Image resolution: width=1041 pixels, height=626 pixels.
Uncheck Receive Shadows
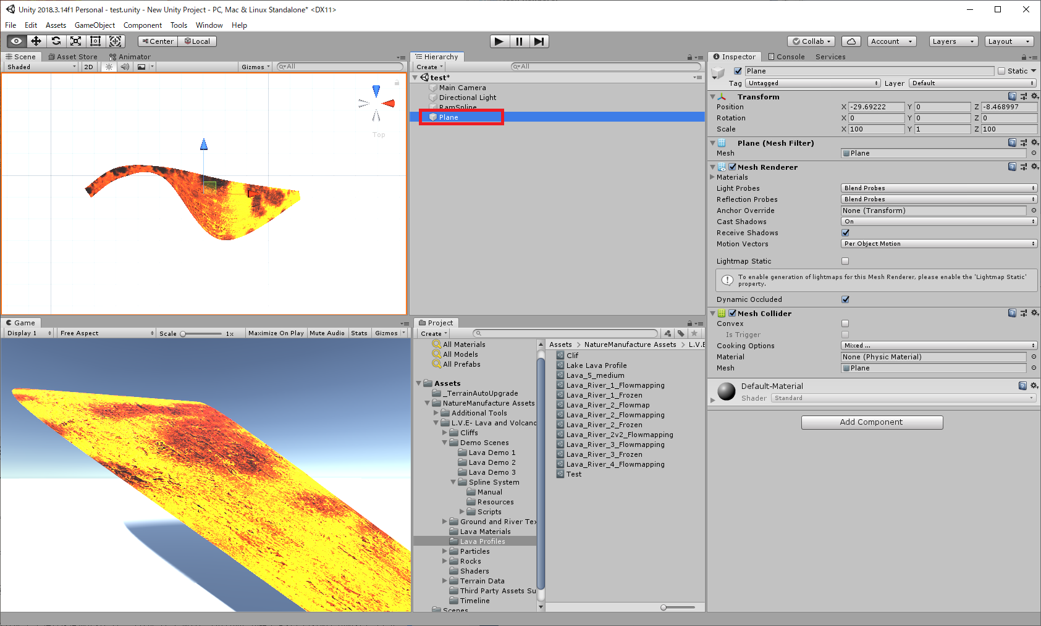(x=845, y=233)
